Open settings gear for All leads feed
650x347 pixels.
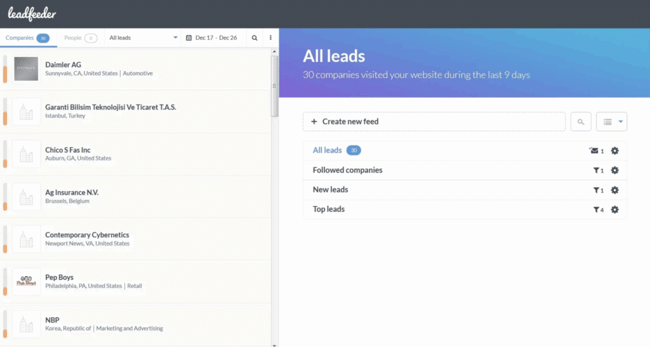click(x=614, y=151)
